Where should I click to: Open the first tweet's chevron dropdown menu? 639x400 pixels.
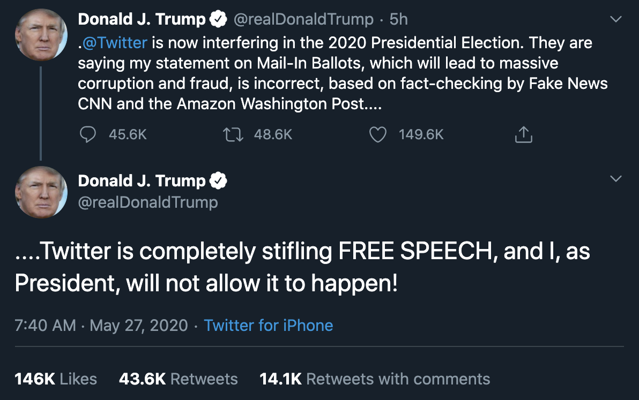[x=616, y=19]
